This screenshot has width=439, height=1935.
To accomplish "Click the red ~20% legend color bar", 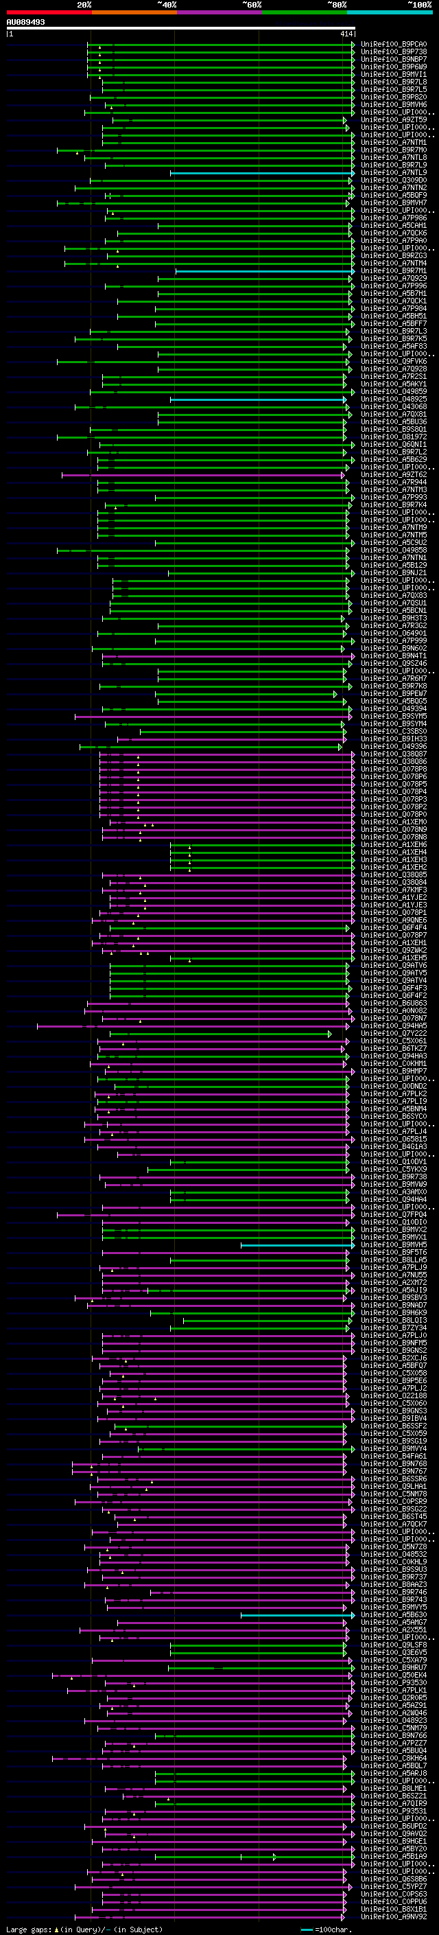I will [x=49, y=12].
